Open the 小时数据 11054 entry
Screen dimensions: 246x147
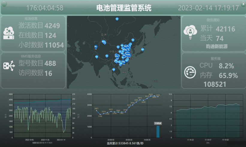click(x=41, y=45)
